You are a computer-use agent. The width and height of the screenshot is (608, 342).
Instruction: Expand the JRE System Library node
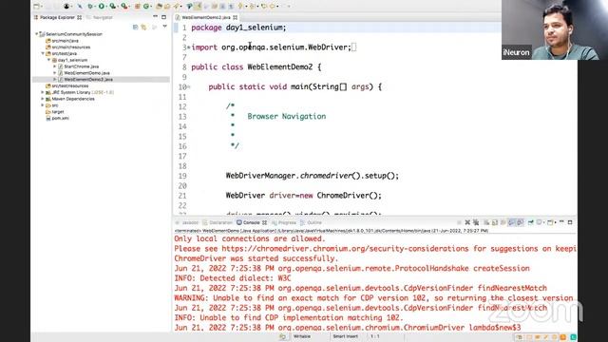(43, 92)
